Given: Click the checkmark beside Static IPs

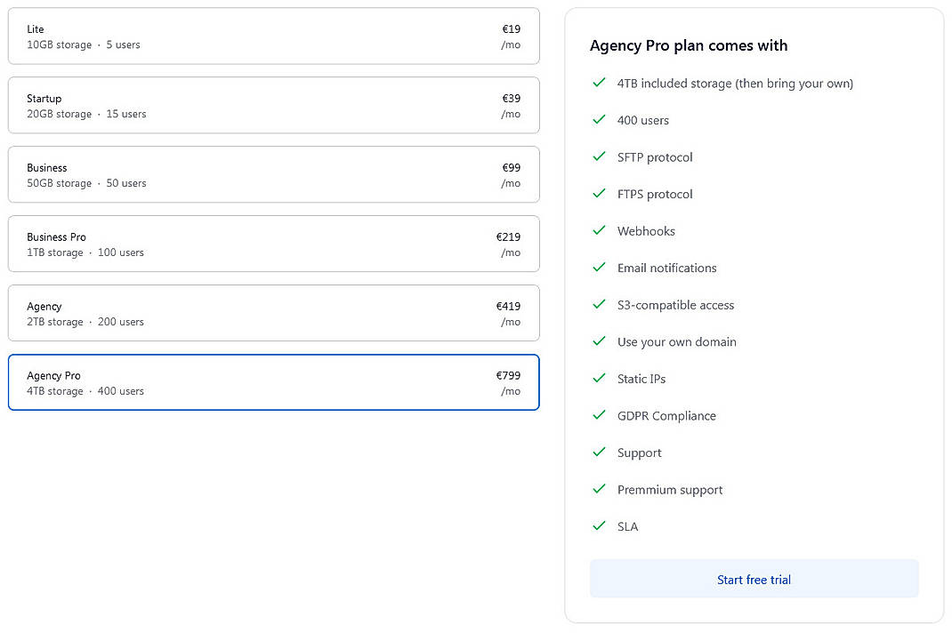Looking at the screenshot, I should [599, 378].
